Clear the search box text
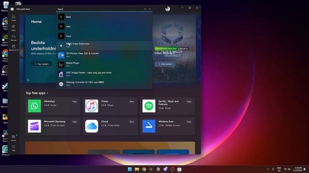The width and height of the screenshot is (309, 173). click(145, 9)
